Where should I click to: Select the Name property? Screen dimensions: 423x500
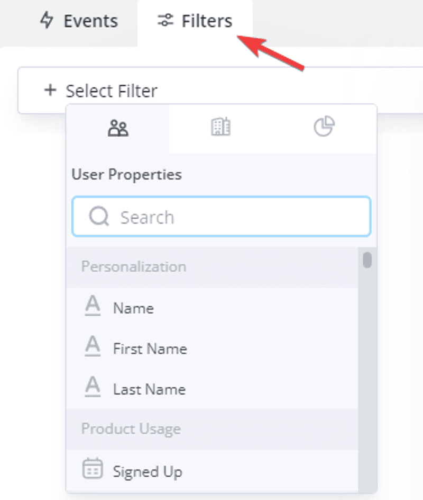[133, 307]
